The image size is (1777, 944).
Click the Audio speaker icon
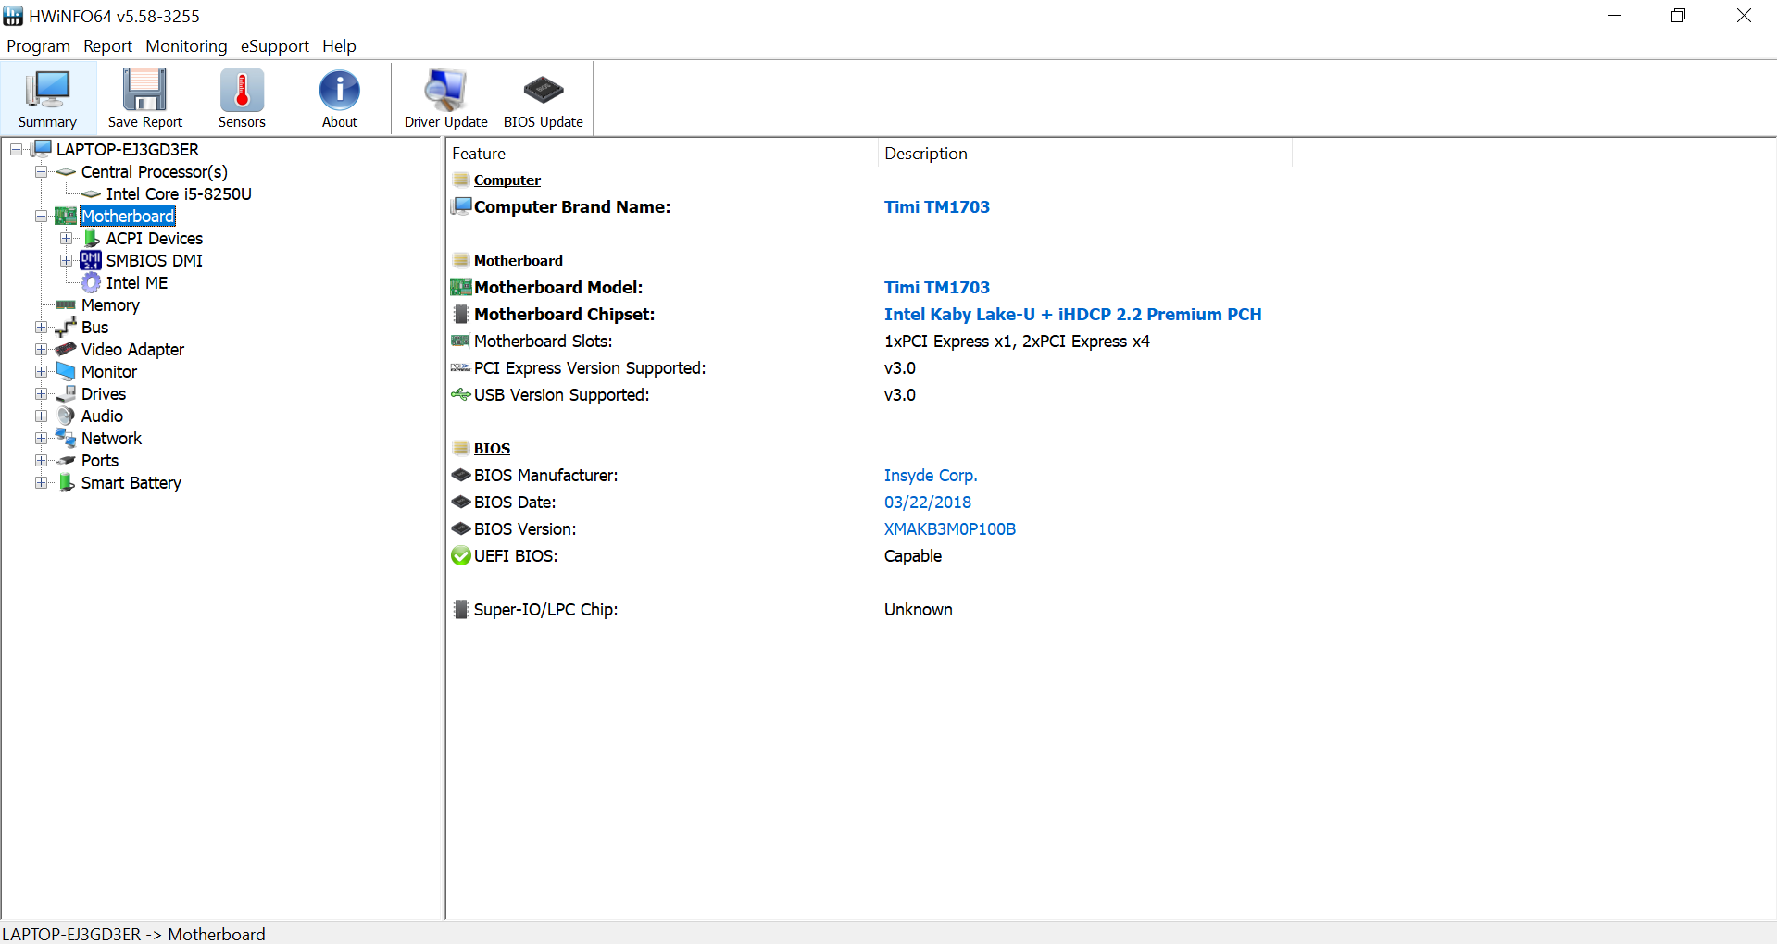coord(66,416)
